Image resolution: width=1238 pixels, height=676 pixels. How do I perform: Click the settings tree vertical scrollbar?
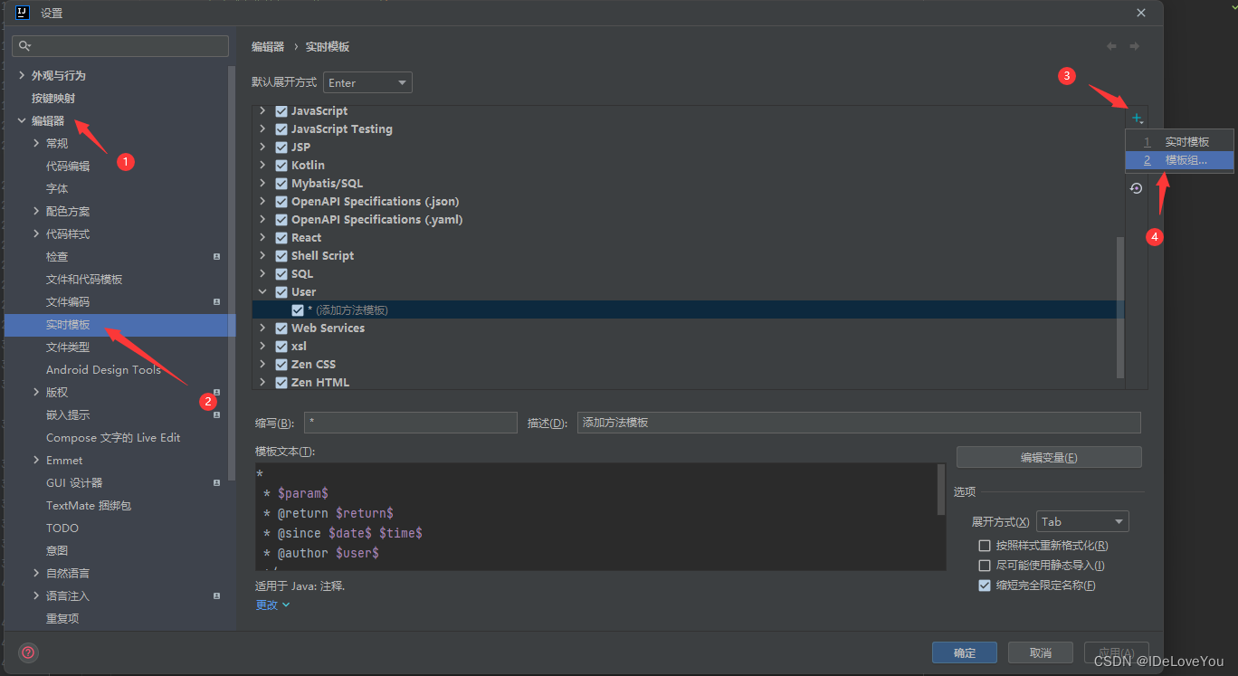(232, 271)
